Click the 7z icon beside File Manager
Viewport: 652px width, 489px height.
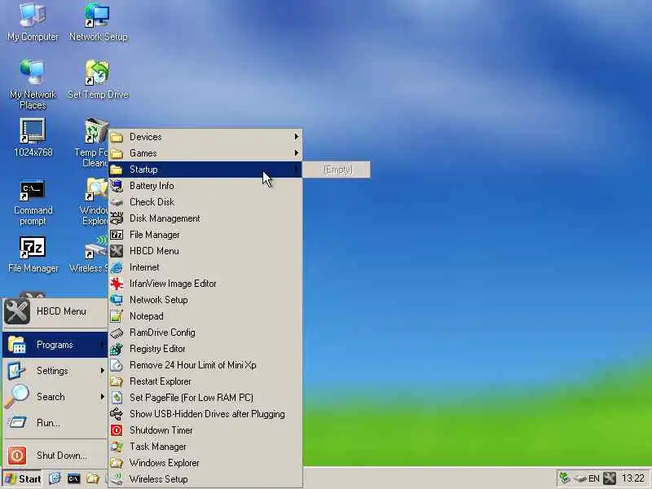point(117,235)
